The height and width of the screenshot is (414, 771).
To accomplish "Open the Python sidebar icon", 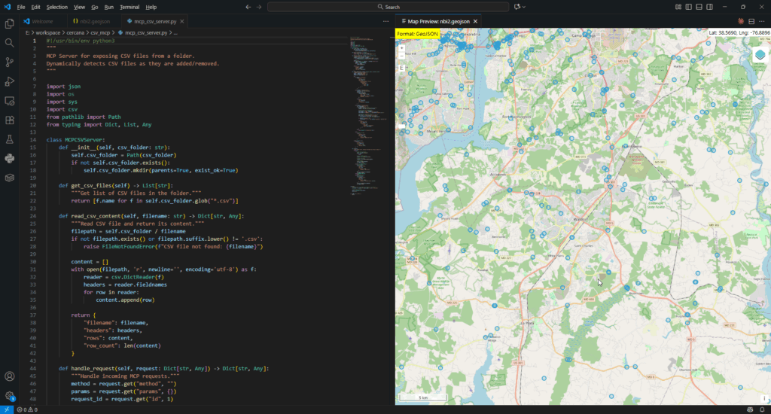I will 9,158.
